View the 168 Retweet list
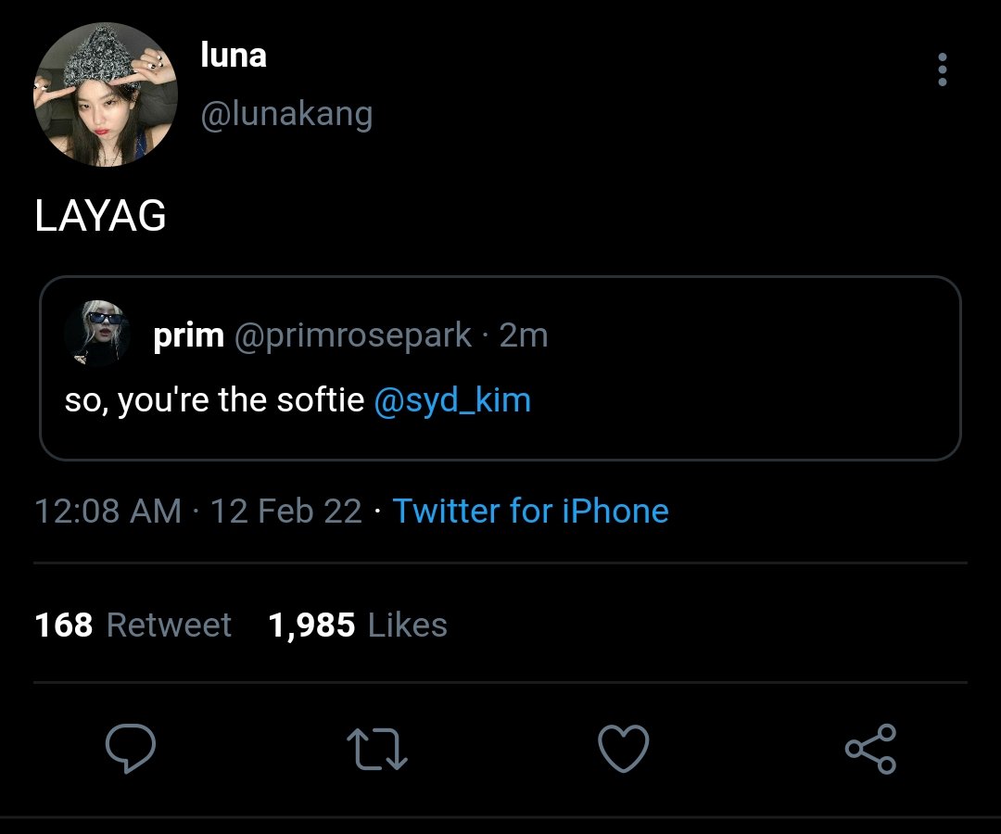The width and height of the screenshot is (1001, 834). 133,625
